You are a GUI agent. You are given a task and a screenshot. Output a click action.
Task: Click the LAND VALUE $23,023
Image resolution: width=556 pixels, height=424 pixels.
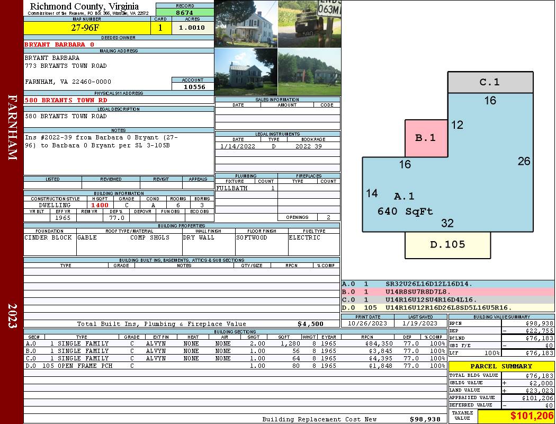coord(540,391)
